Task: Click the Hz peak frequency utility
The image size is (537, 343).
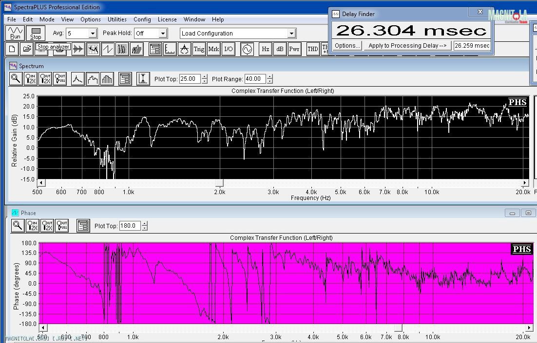Action: pos(266,49)
